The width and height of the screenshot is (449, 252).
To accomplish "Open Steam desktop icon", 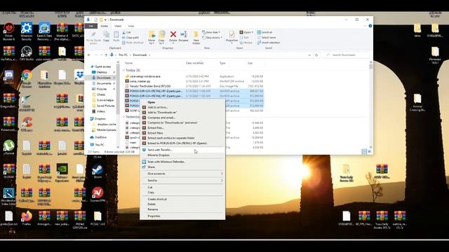I will point(98,171).
